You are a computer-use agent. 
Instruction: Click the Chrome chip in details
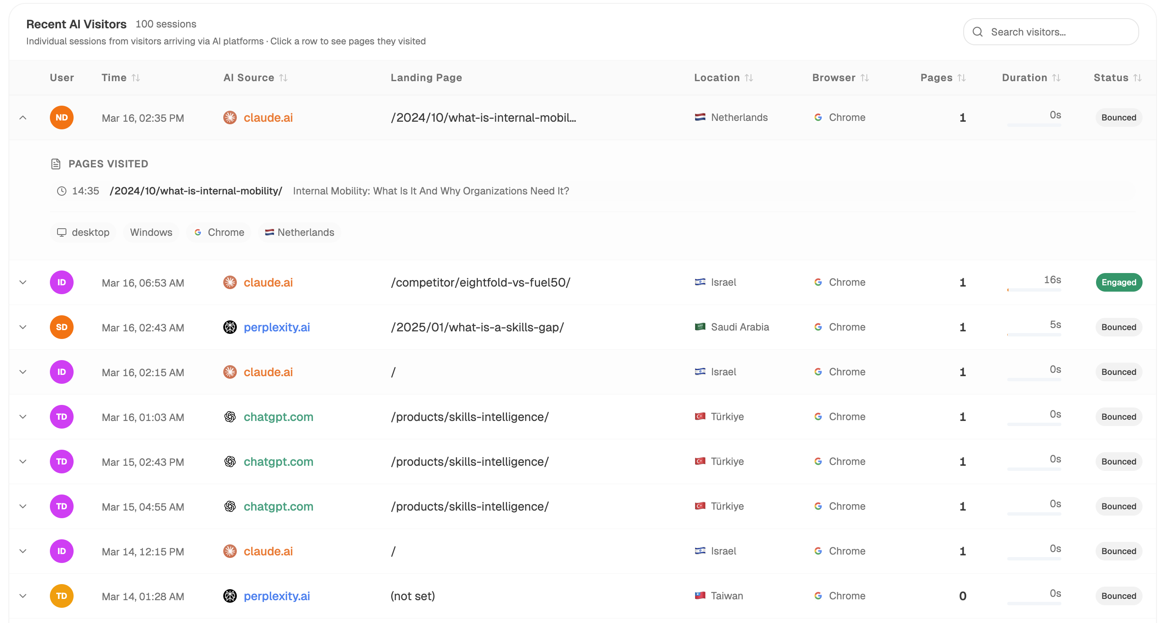(x=219, y=232)
